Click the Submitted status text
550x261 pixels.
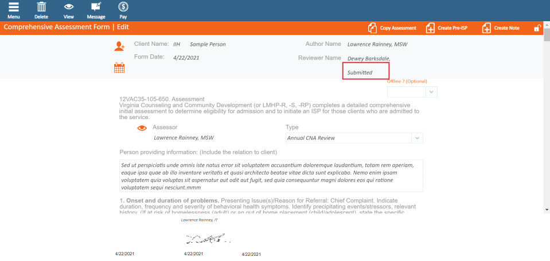(360, 73)
